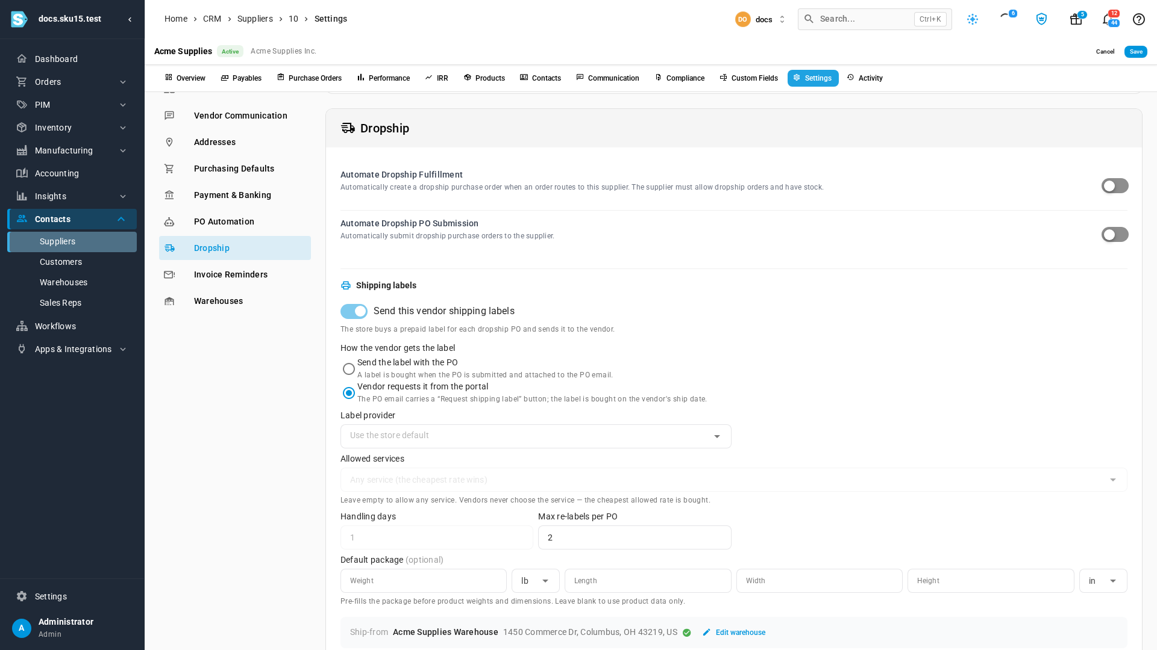Open the weight unit lb dropdown
This screenshot has height=650, width=1157.
point(535,581)
